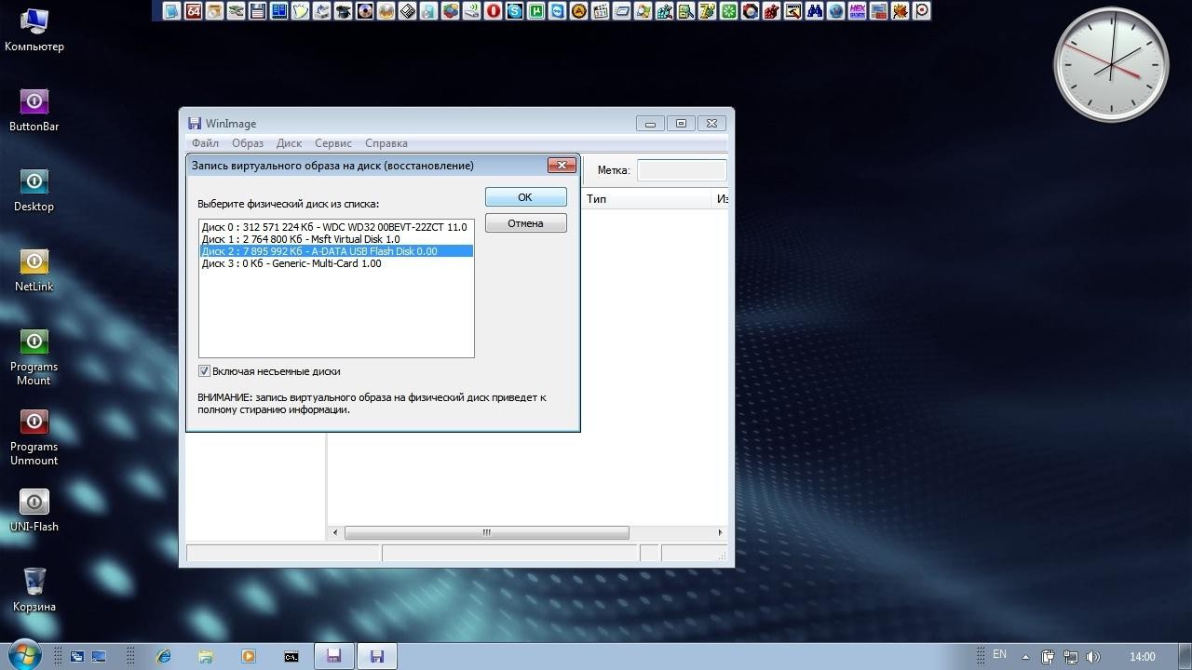Open the command prompt taskbar icon

(x=291, y=656)
